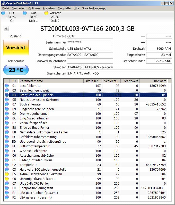175x205 pixels.
Task: Click the Drehzahl field 5900 RPM
Action: click(159, 49)
